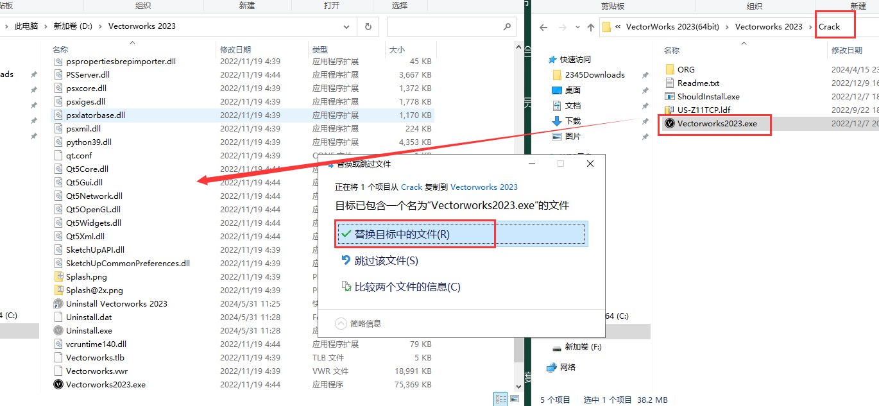Switch to large thumbnails view icon

click(514, 400)
